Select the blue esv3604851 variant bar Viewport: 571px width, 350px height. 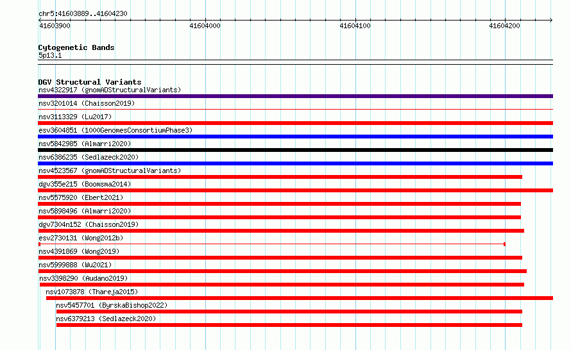[295, 137]
